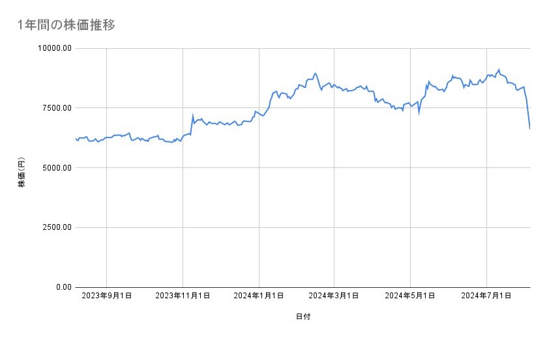The image size is (547, 338).
Task: Click the chart title 1年間の株価推移
Action: click(x=67, y=25)
